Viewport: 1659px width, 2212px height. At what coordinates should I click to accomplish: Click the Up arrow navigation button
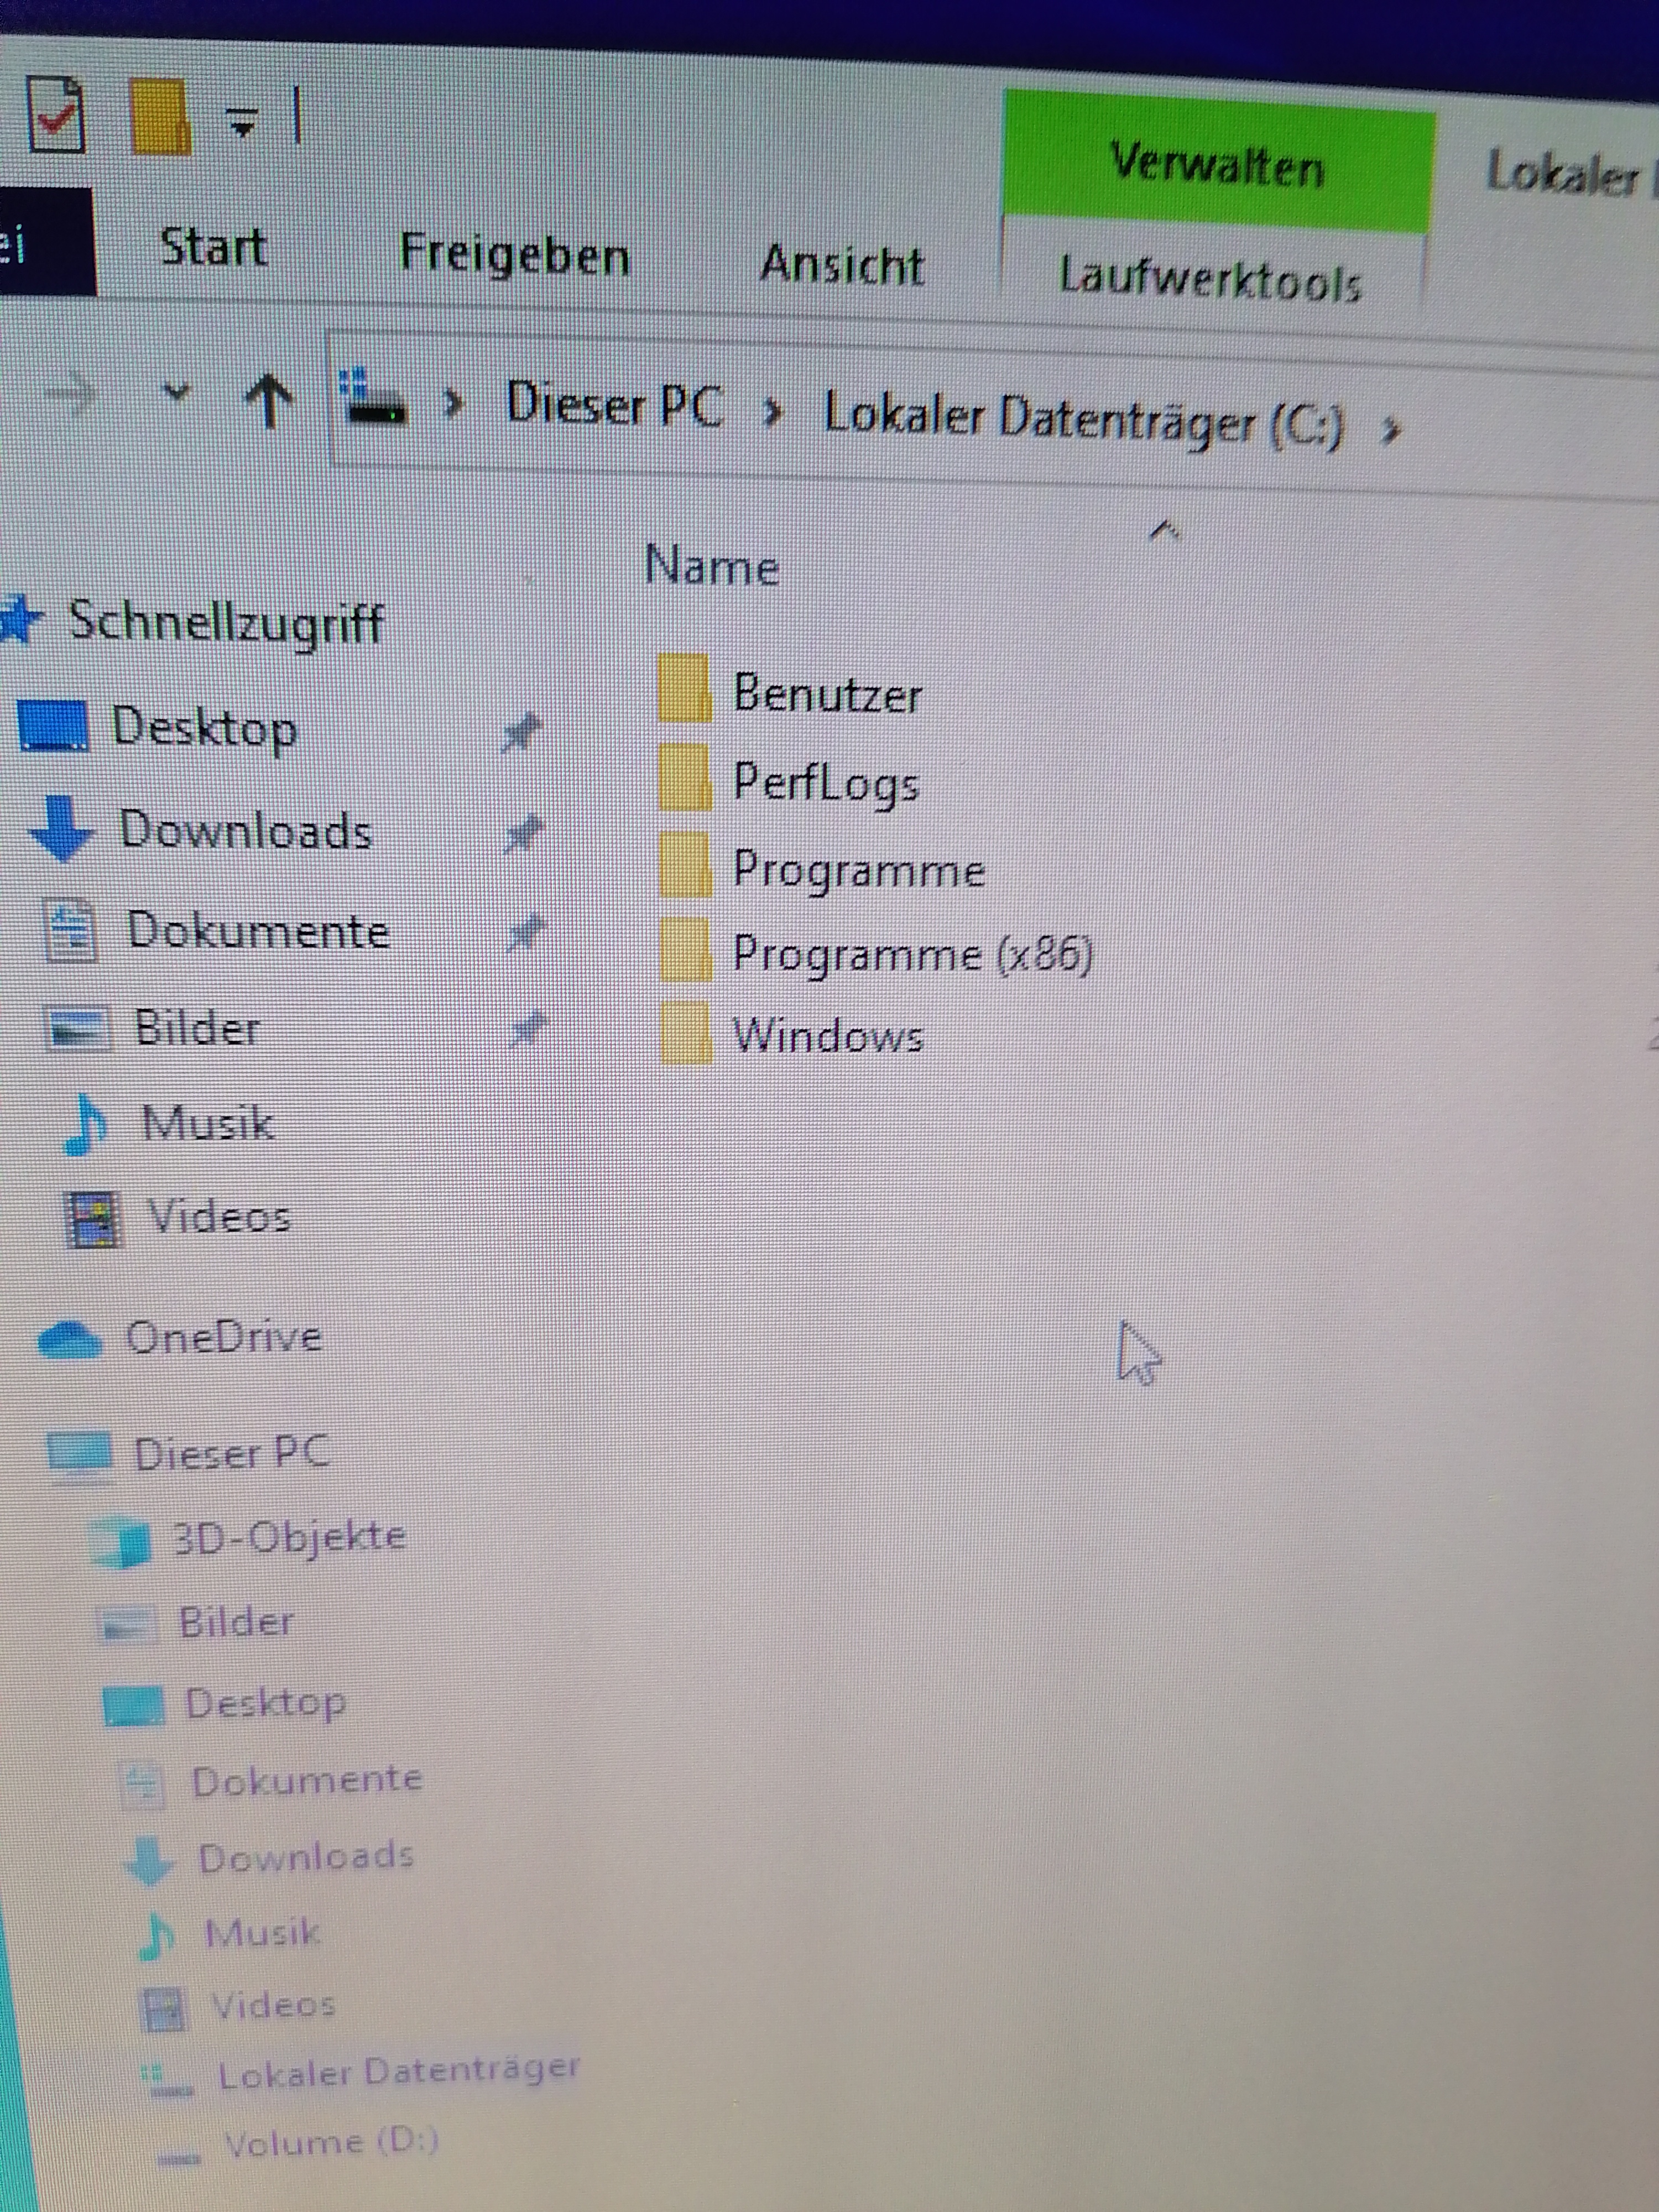[x=269, y=400]
